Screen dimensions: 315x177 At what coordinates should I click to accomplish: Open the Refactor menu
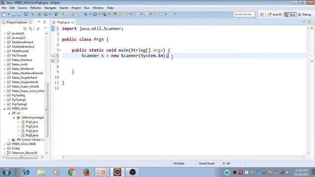tap(35, 8)
